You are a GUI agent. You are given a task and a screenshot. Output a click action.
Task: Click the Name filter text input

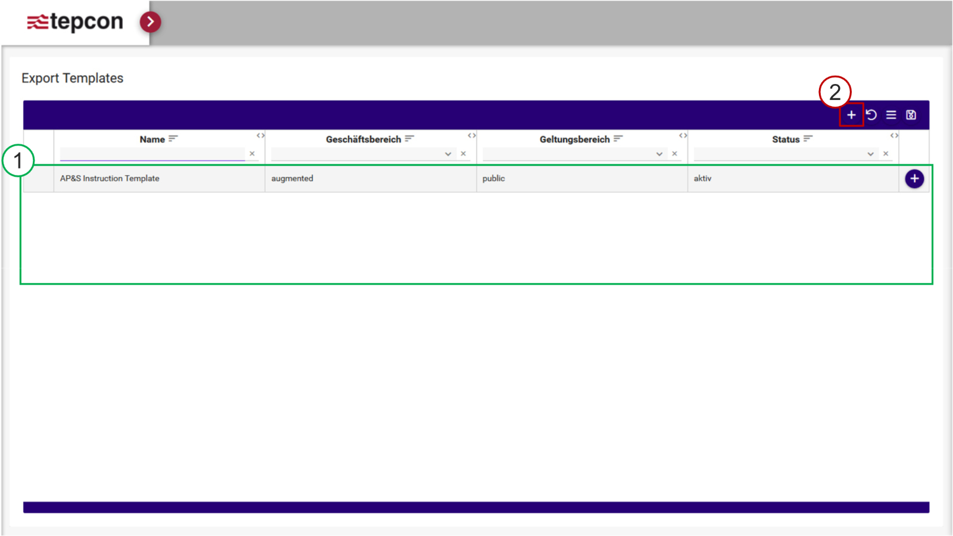152,154
